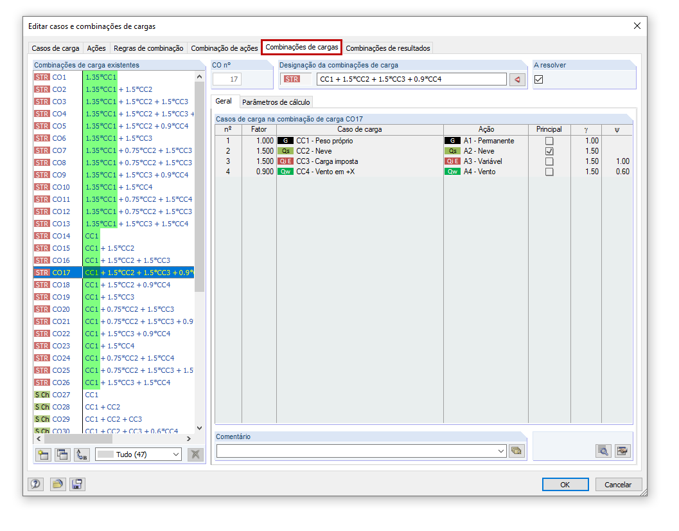Screen dimensions: 679x531
Task: Click the G badge of A1 - Permanente
Action: [x=452, y=141]
